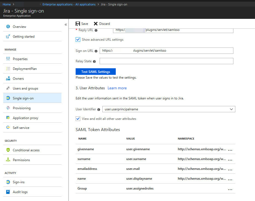255x201 pixels.
Task: Click the user.mail value cell
Action: coord(133,169)
